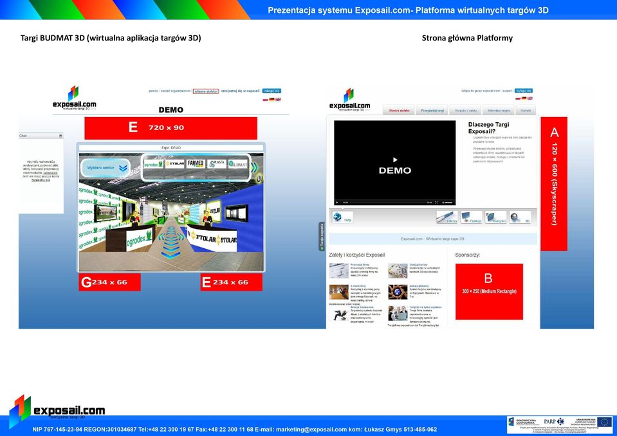Click the E 720 x 90 banner
The image size is (617, 436).
click(x=170, y=128)
